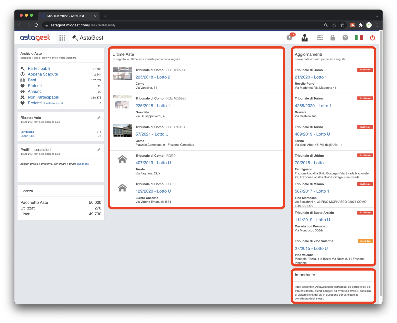Click the Italian flag language icon
Viewport: 397px width, 323px height.
(359, 38)
